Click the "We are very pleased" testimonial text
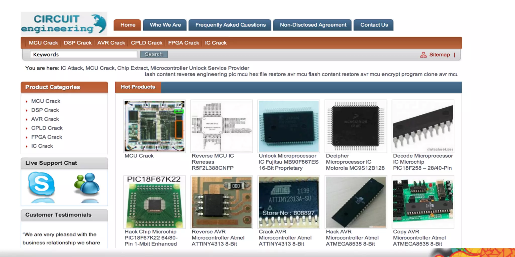The image size is (515, 257). (x=61, y=239)
